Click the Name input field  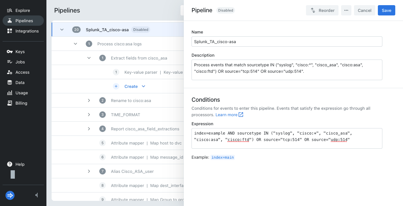pyautogui.click(x=287, y=42)
